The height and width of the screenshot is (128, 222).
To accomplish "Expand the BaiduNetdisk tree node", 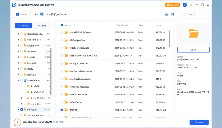I will 18,34.
